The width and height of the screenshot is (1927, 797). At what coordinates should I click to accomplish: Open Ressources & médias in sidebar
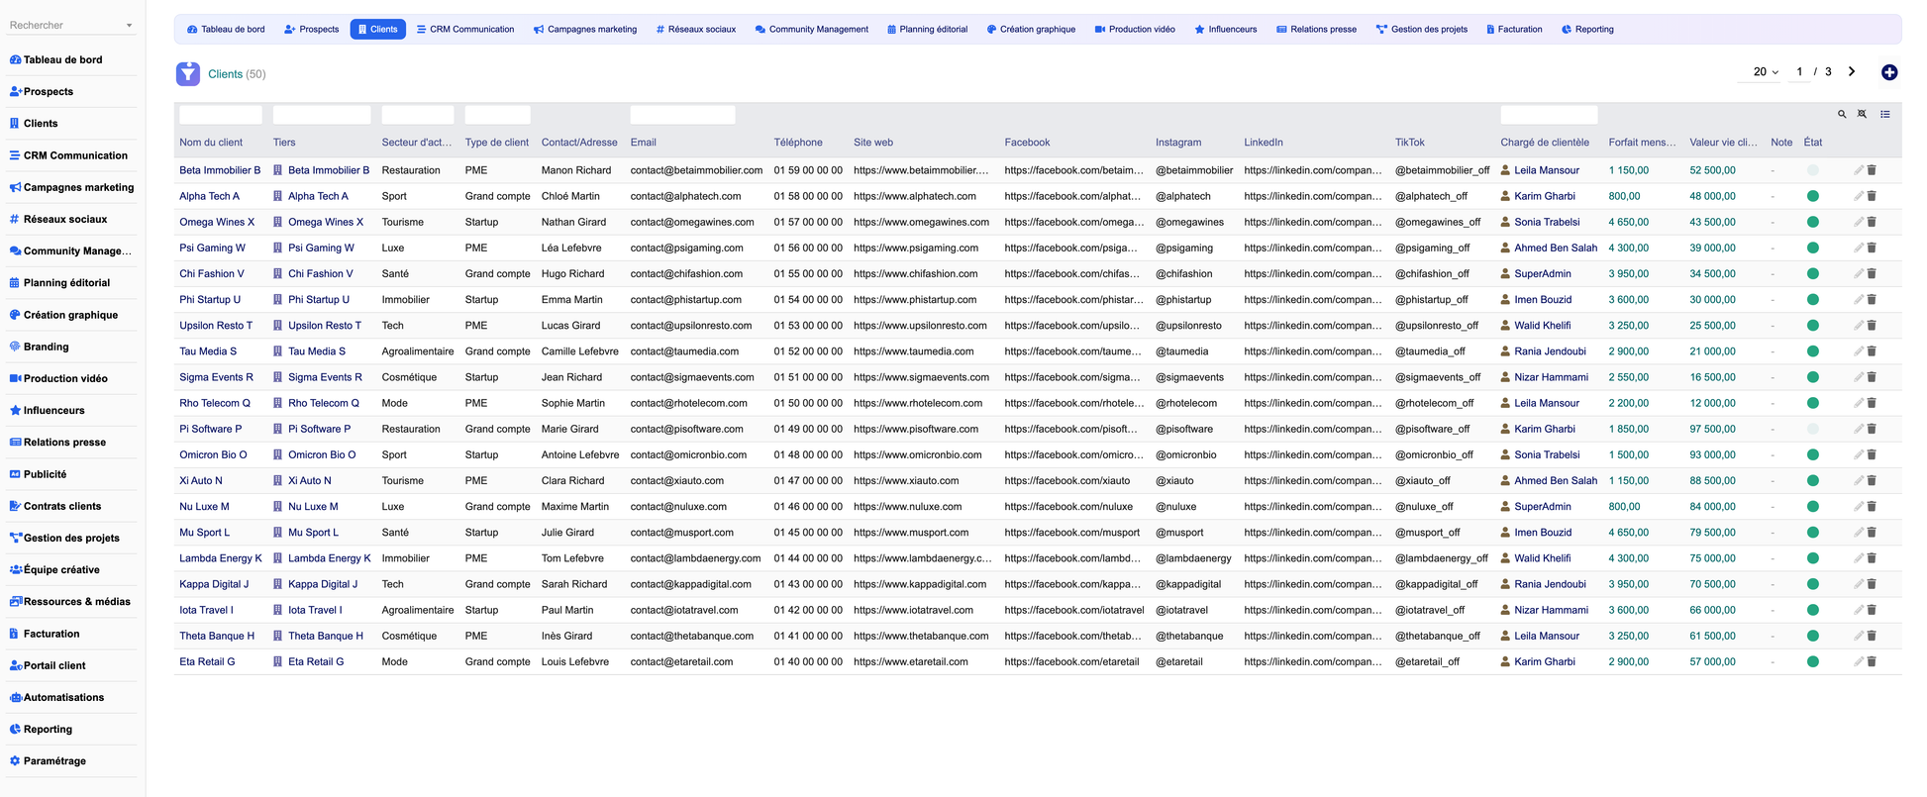[x=77, y=601]
